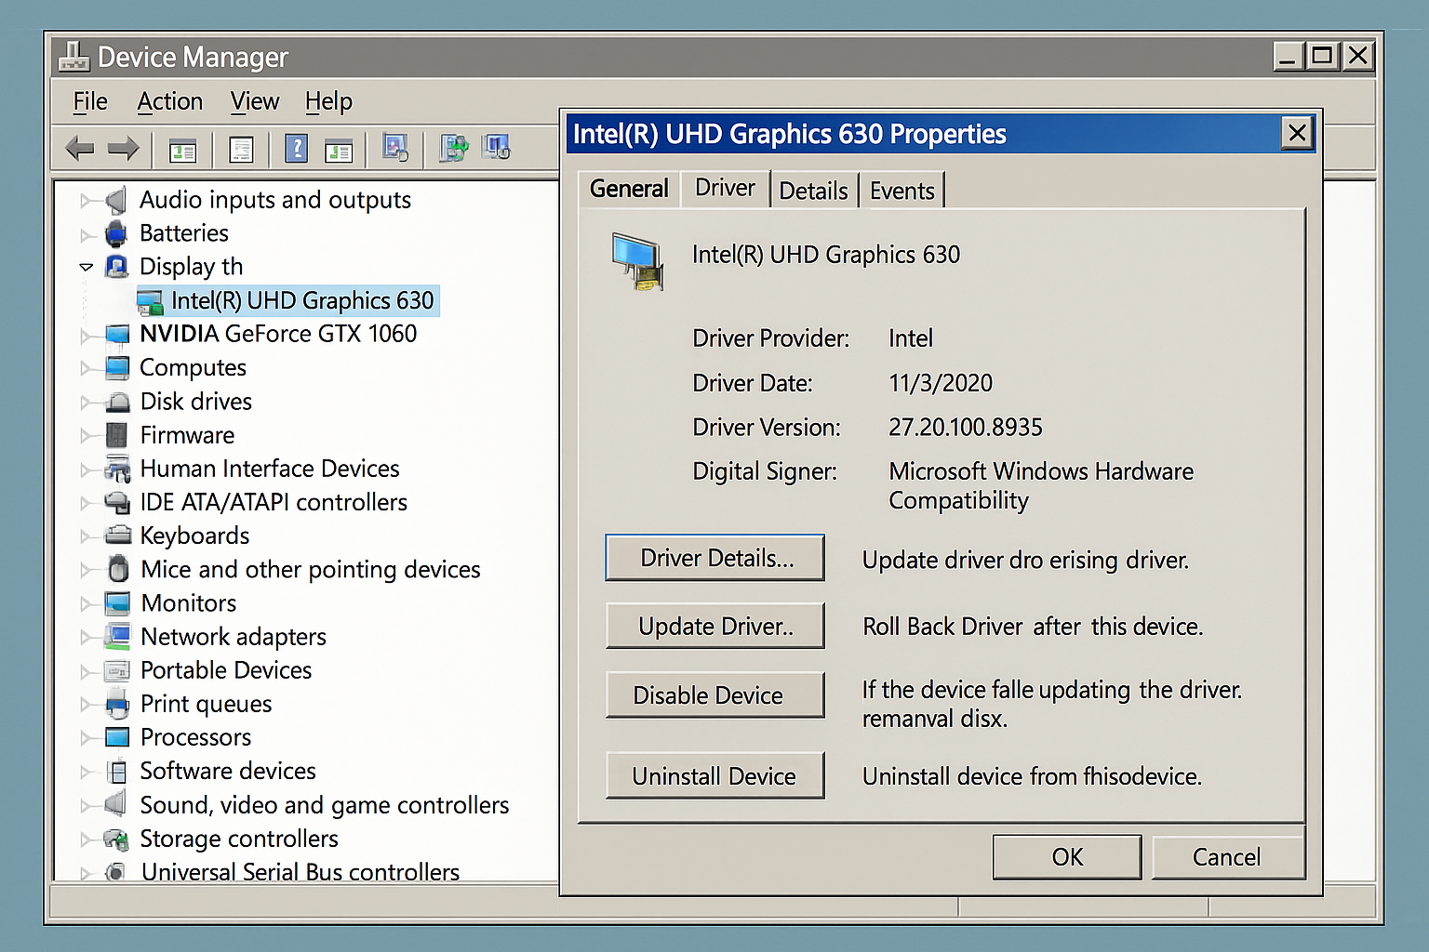The width and height of the screenshot is (1429, 952).
Task: Open the View menu
Action: click(x=254, y=101)
